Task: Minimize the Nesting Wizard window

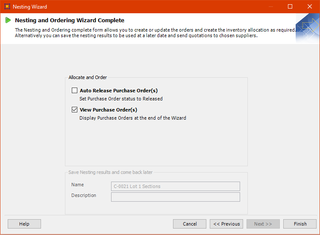Action: 270,7
